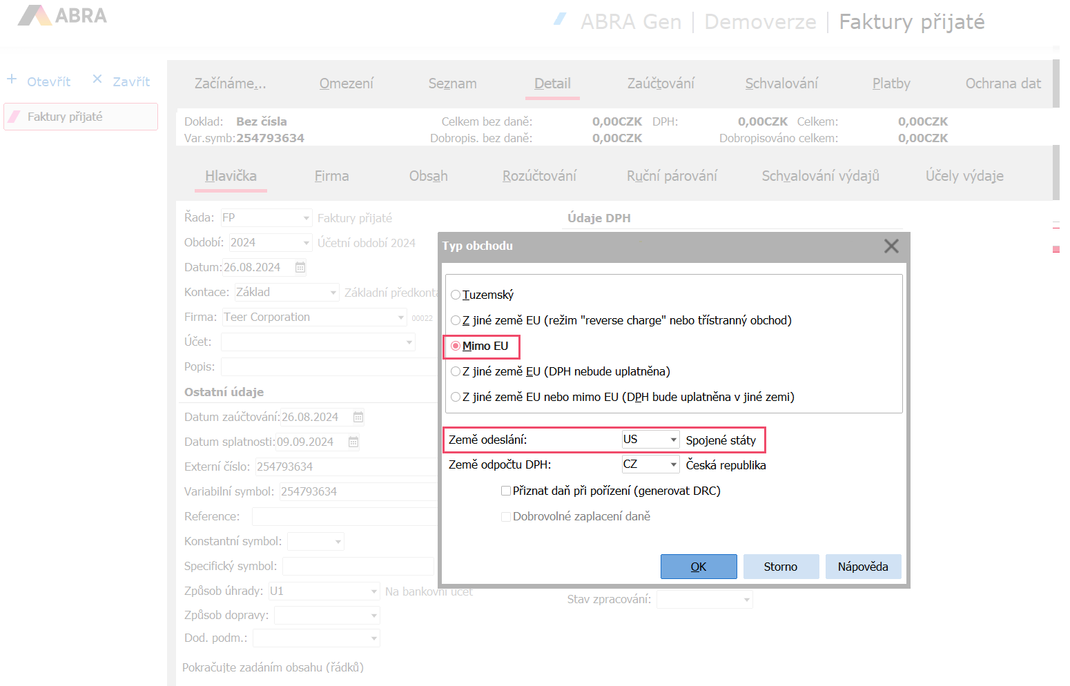
Task: Click the Externí číslo field
Action: pyautogui.click(x=347, y=467)
